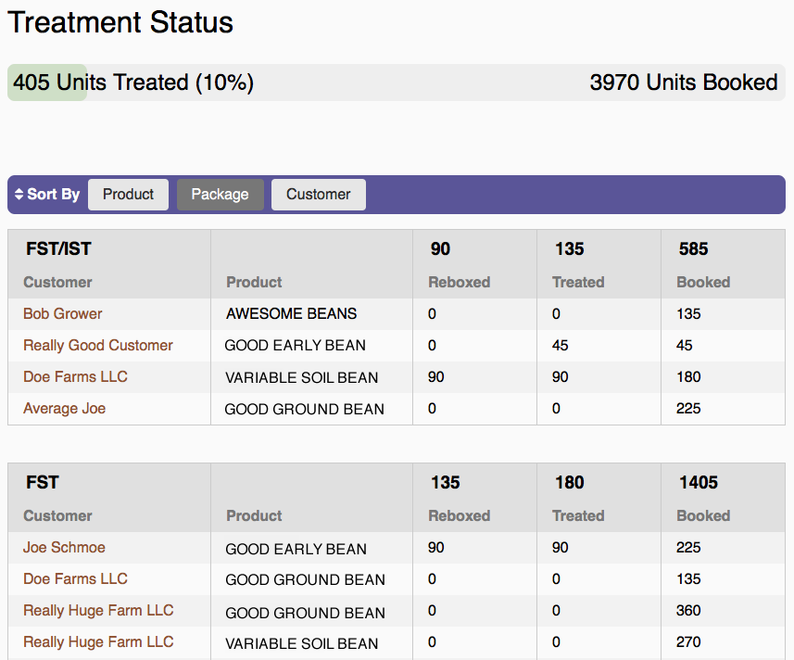Screen dimensions: 794x660
Task: Click the Booked column header in FST/IST table
Action: tap(703, 282)
